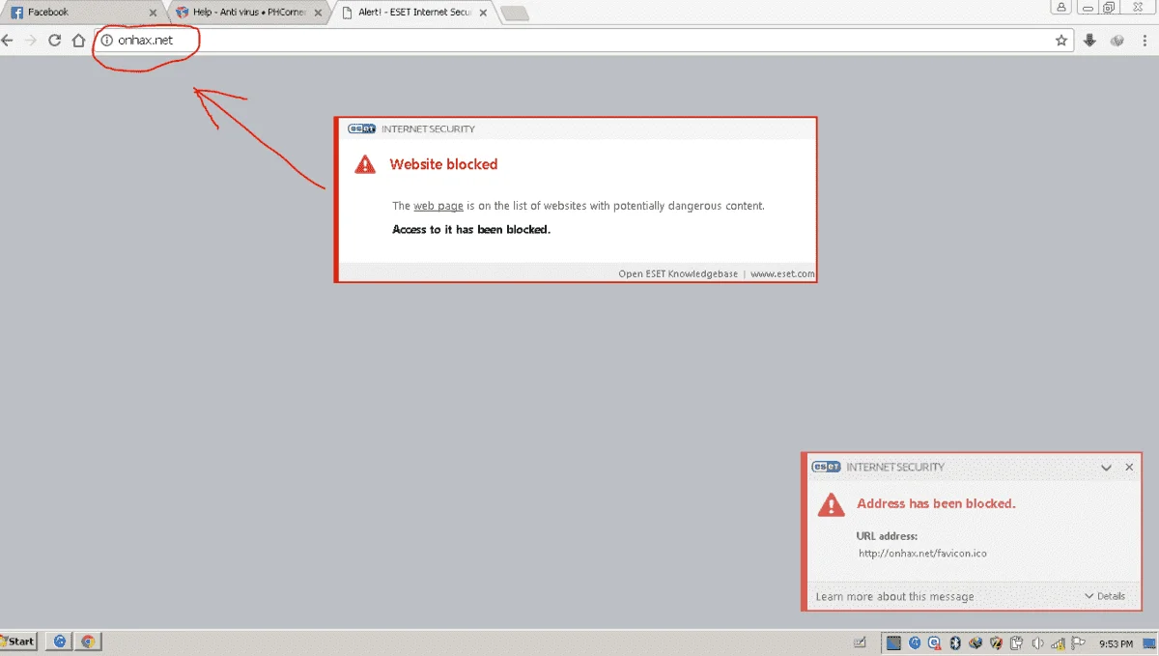Open the Z shield tray icon
1159x656 pixels.
click(996, 642)
